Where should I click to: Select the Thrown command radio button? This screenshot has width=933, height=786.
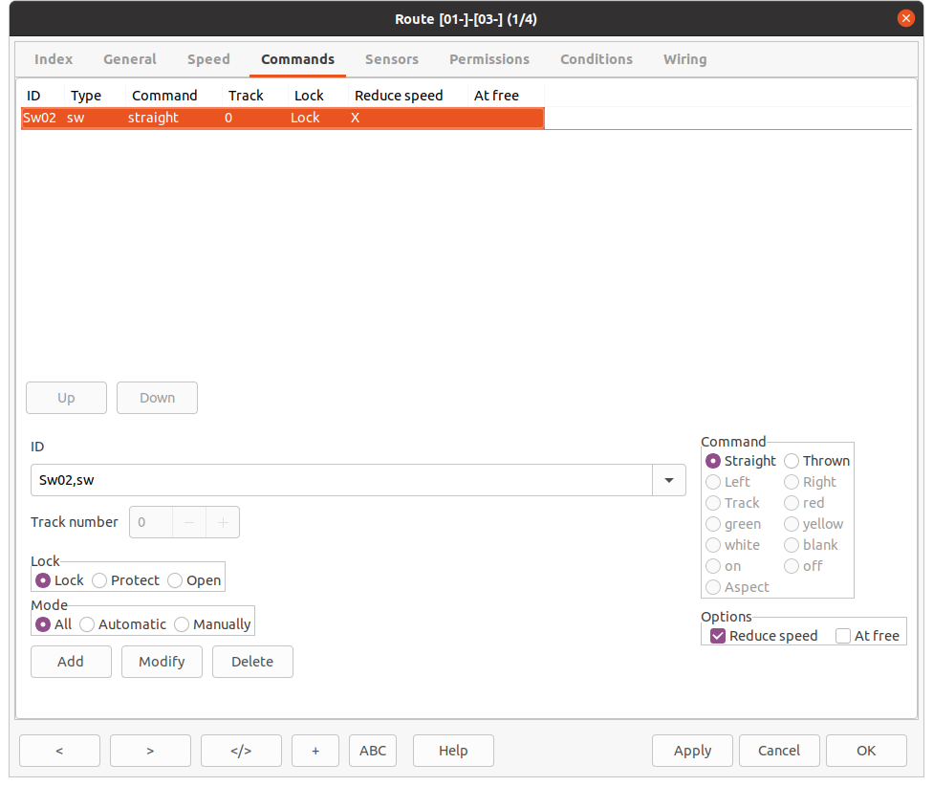pyautogui.click(x=792, y=461)
